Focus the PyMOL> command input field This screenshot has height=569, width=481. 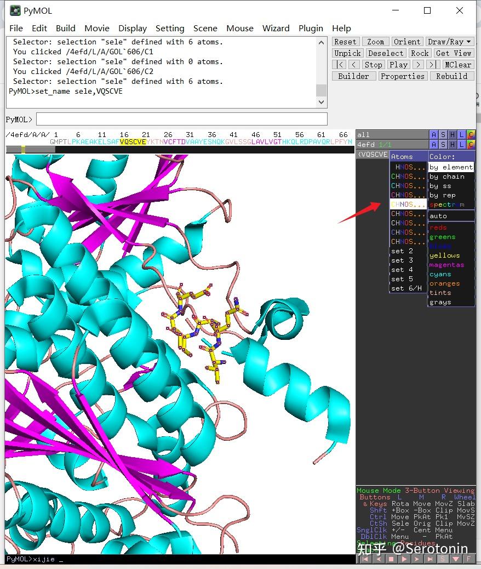tap(182, 119)
